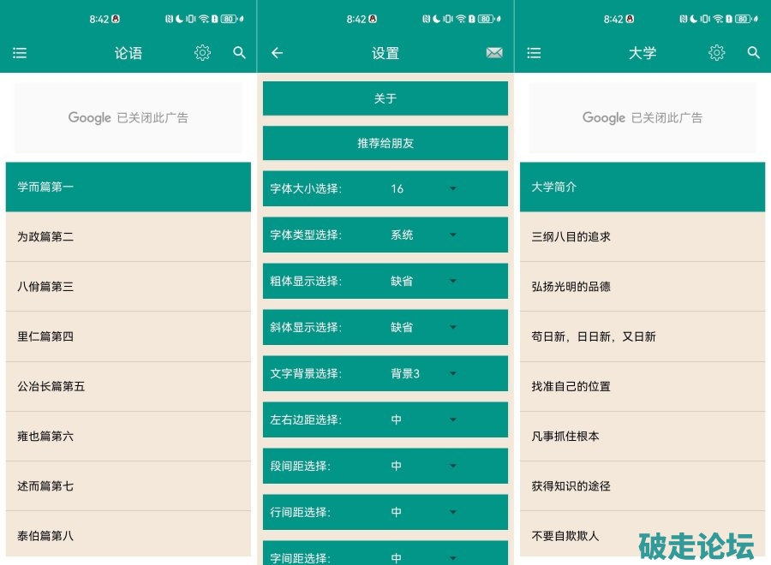Select the 学而篇第一 chapter
Image resolution: width=771 pixels, height=565 pixels.
128,187
